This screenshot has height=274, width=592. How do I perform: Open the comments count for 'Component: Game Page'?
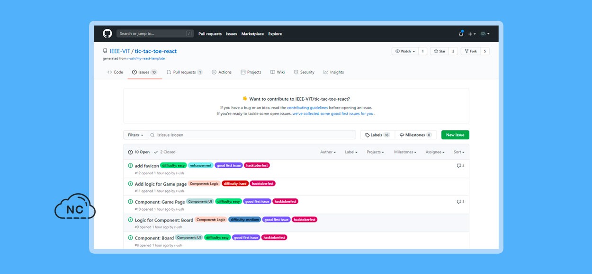click(x=460, y=201)
